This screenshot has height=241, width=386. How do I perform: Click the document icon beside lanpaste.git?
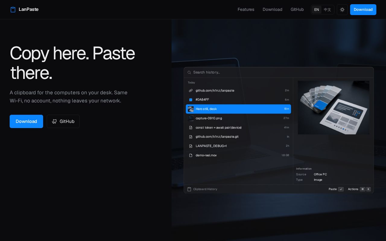click(x=191, y=137)
